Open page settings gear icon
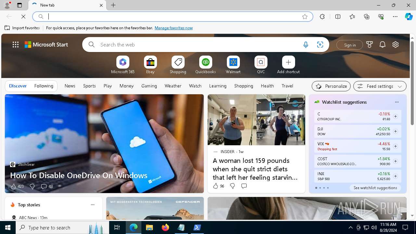The width and height of the screenshot is (416, 234). (396, 45)
